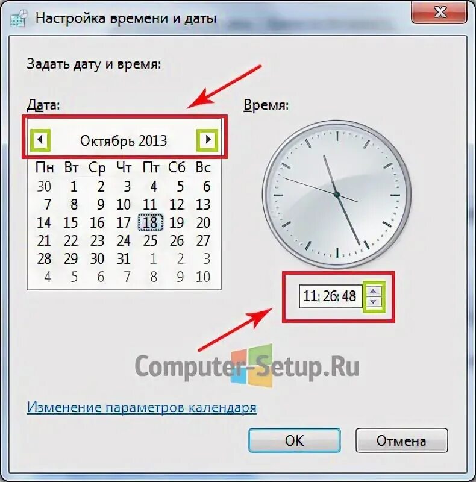Image resolution: width=476 pixels, height=482 pixels.
Task: Click the analog clock face
Action: (x=337, y=195)
